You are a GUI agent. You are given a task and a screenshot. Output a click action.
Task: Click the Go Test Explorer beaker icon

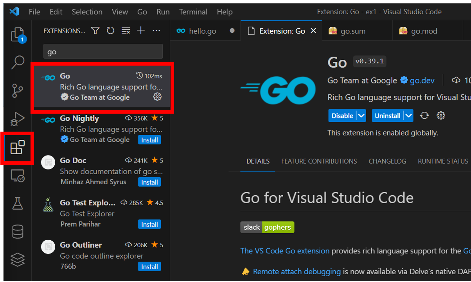[48, 204]
